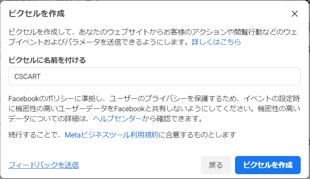Click the blue ピクセルを作成 button
The width and height of the screenshot is (310, 179).
click(268, 164)
